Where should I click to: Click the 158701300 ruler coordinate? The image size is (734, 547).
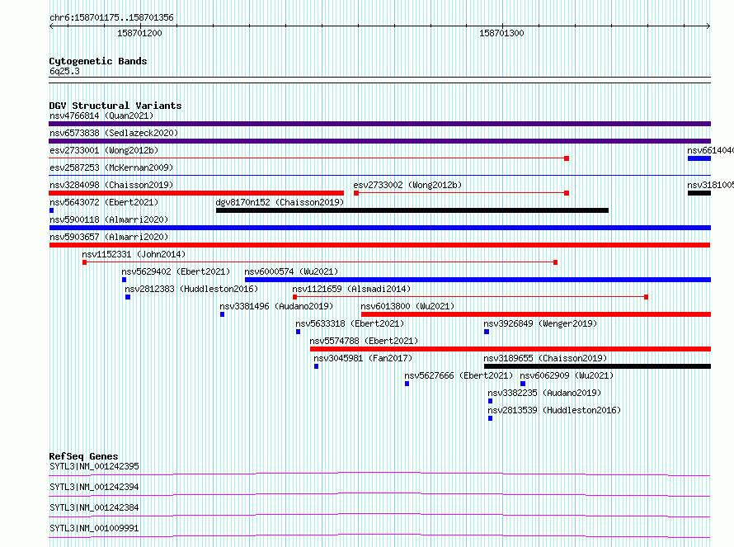(x=501, y=33)
